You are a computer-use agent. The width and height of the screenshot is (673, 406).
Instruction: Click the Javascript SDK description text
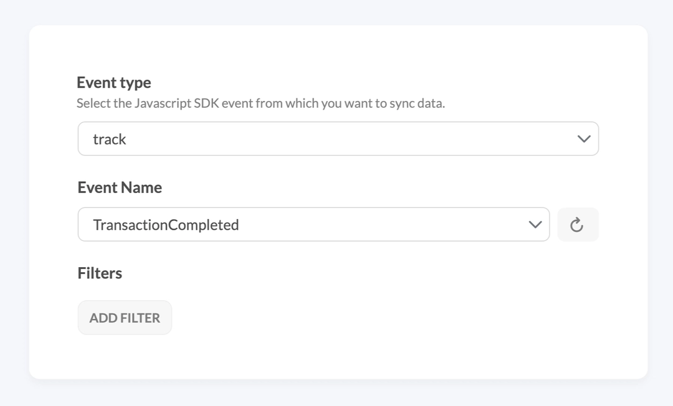pyautogui.click(x=262, y=103)
